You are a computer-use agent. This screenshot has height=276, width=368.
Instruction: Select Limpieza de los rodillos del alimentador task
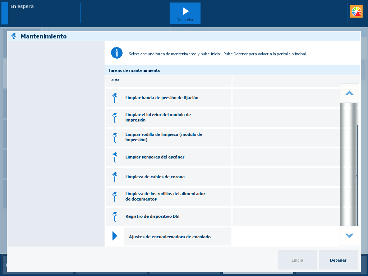click(x=168, y=197)
